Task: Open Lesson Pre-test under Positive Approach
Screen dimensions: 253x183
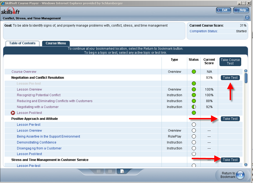Action: click(28, 125)
